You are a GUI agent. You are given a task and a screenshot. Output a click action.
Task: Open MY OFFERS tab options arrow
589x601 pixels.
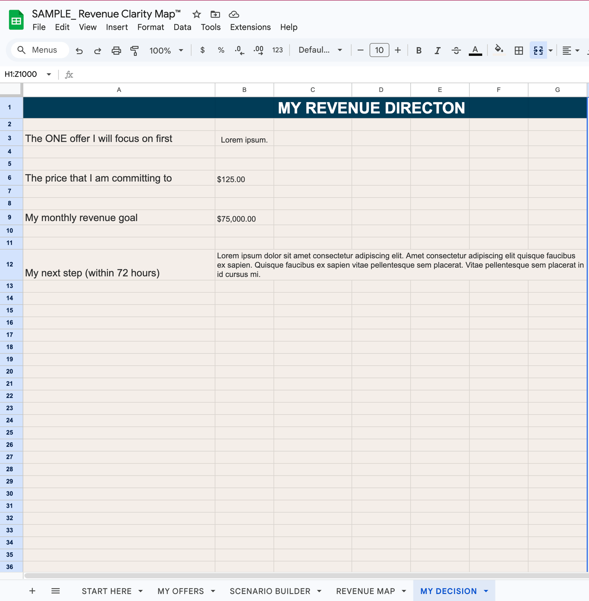pyautogui.click(x=213, y=591)
